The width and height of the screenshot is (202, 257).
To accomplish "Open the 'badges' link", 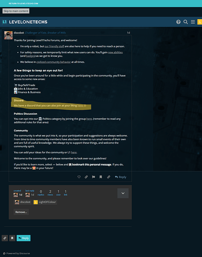I will click(x=30, y=56).
